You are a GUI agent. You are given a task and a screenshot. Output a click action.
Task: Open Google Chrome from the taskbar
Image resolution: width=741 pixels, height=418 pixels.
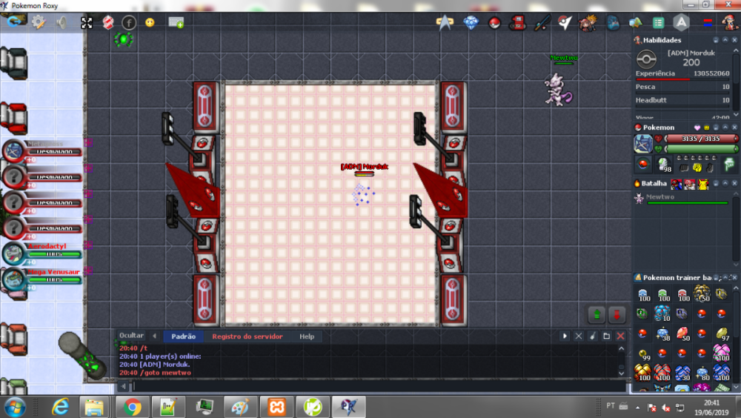point(133,406)
